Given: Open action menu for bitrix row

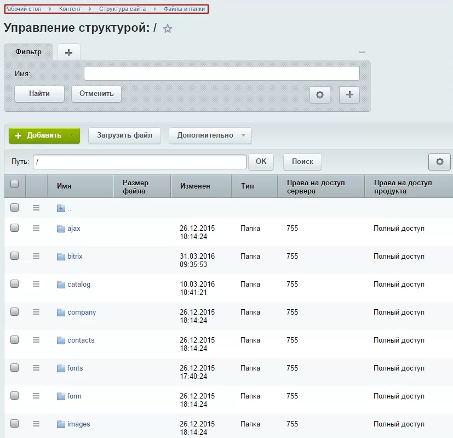Looking at the screenshot, I should tap(36, 256).
